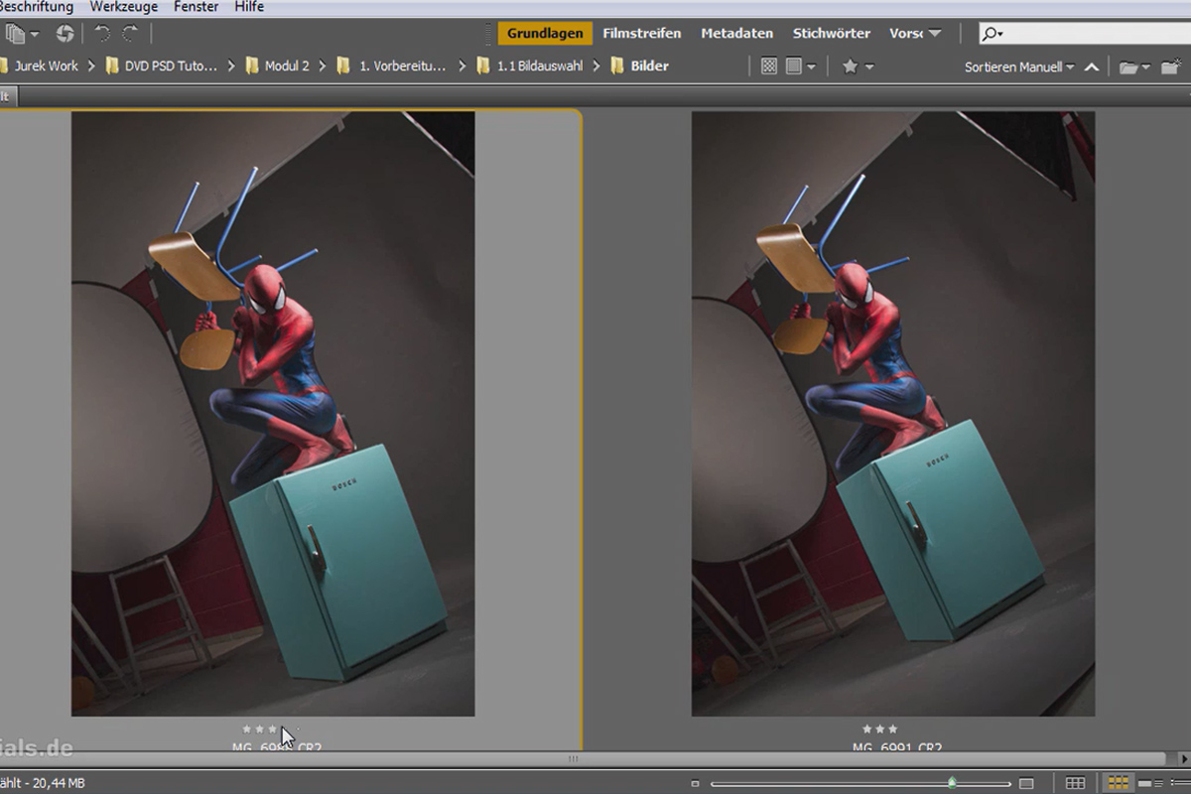Expand chevron after Modul 2
1191x794 pixels.
324,66
